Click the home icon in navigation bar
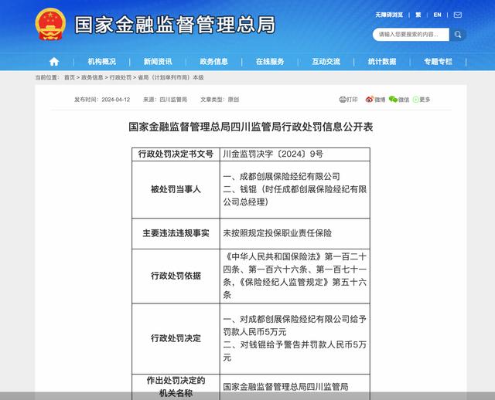 (54, 62)
